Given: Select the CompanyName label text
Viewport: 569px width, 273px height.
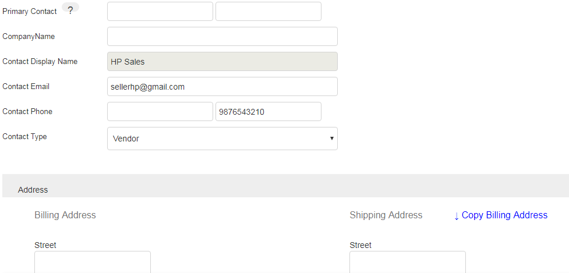Looking at the screenshot, I should [x=29, y=37].
